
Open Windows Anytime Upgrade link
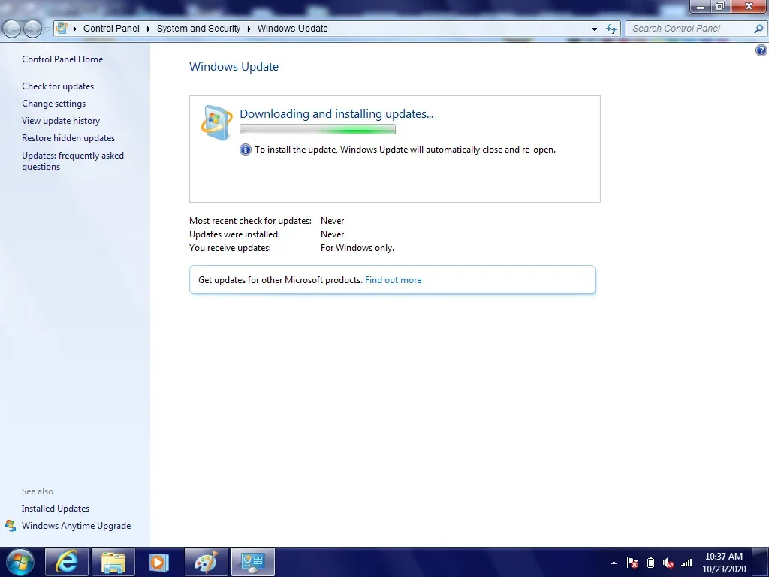[76, 525]
